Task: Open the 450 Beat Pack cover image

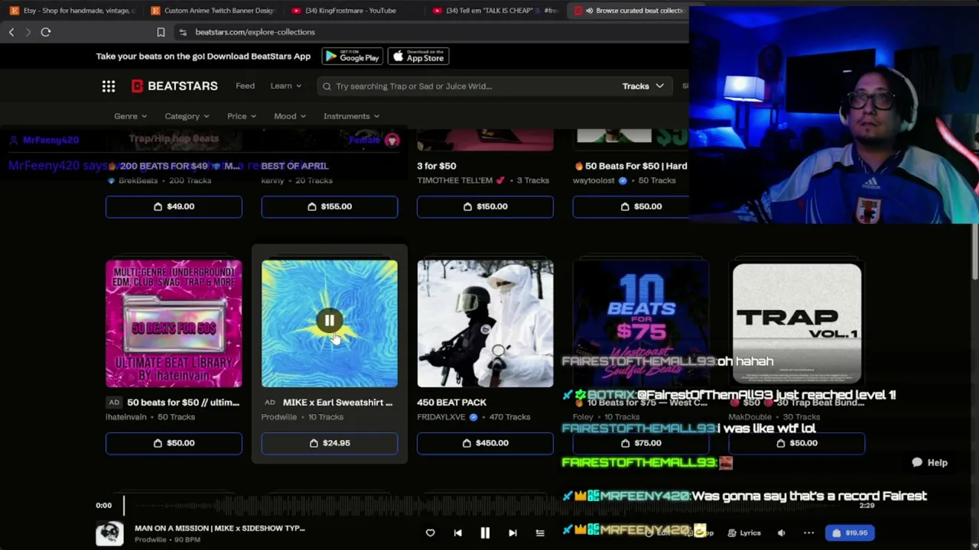Action: [485, 324]
